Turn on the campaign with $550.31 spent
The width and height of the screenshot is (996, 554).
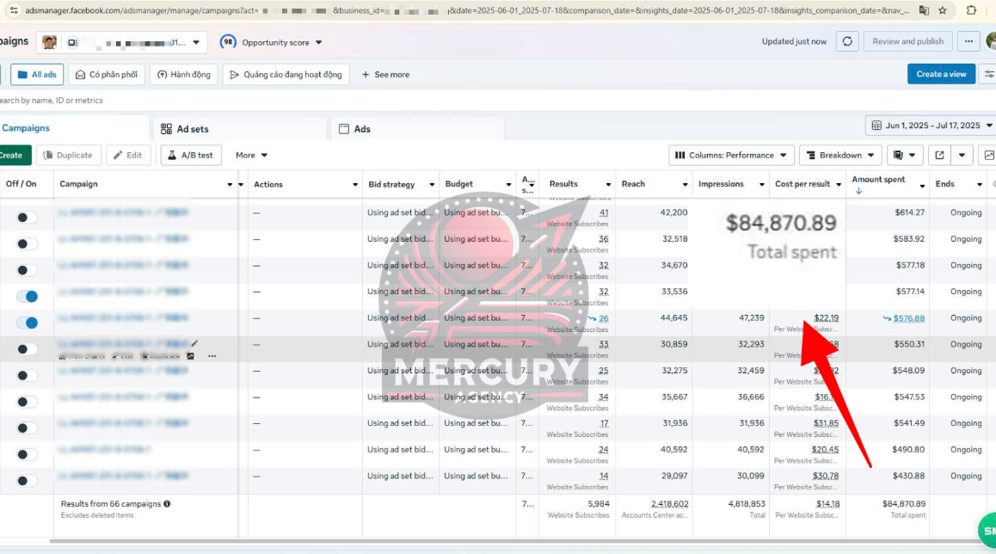point(27,348)
